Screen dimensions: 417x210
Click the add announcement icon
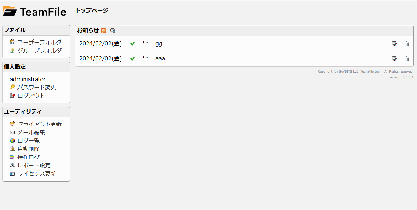click(x=113, y=31)
